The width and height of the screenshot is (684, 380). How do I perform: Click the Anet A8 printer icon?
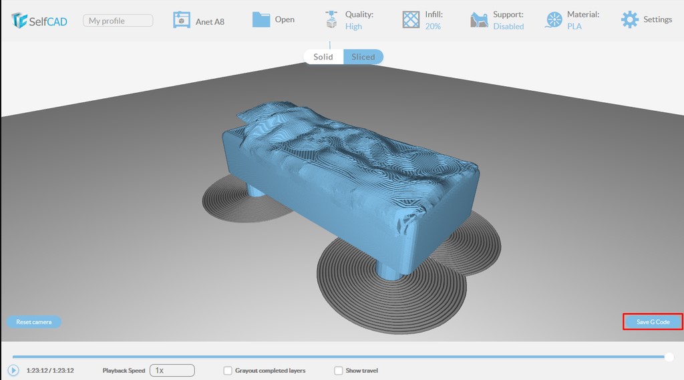coord(181,20)
